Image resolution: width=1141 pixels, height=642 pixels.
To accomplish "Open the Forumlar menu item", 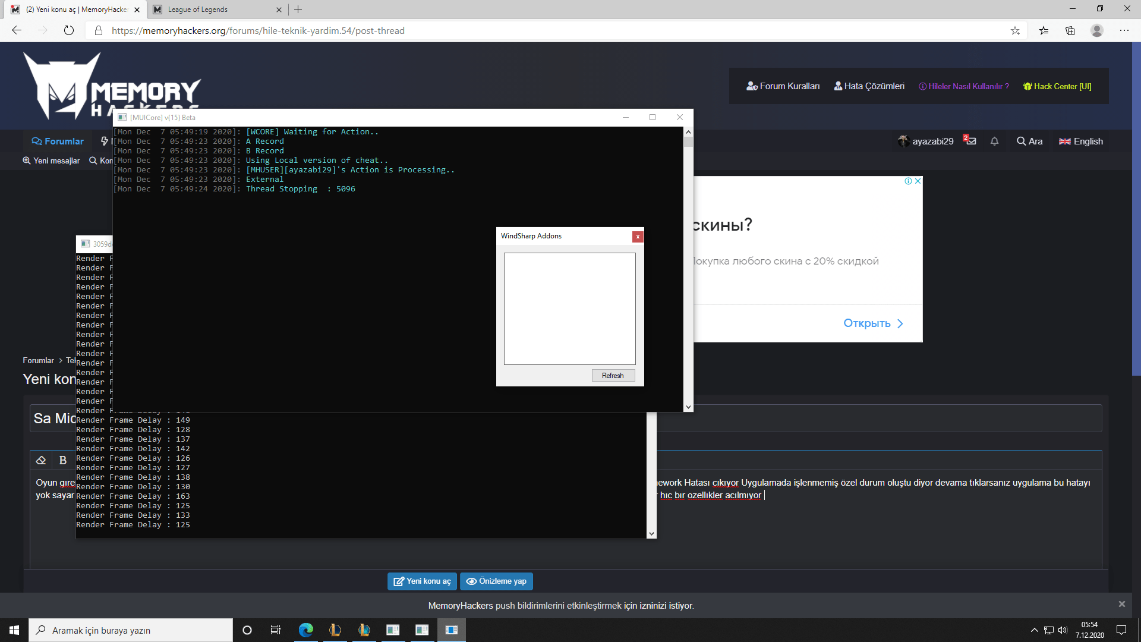I will coord(58,141).
